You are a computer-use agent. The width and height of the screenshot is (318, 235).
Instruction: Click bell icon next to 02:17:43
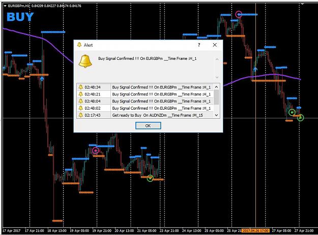click(81, 115)
